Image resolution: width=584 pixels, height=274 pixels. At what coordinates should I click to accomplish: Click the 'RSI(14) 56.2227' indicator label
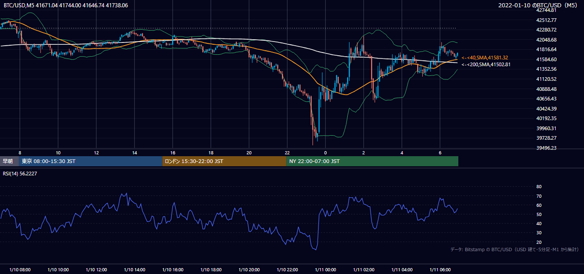21,174
